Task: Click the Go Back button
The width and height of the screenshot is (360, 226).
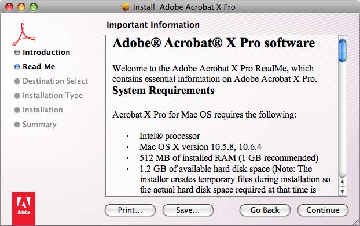Action: [x=265, y=210]
